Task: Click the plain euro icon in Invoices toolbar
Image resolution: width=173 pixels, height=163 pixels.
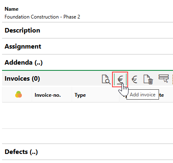Action: (134, 79)
